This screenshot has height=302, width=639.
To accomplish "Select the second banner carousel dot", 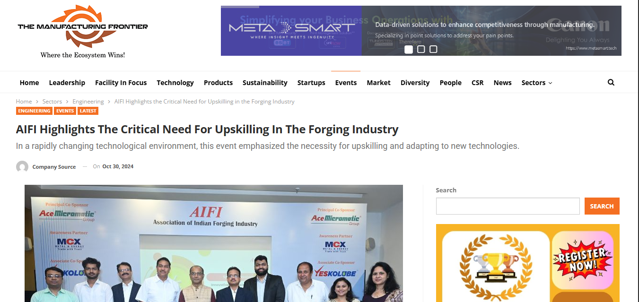I will 421,49.
